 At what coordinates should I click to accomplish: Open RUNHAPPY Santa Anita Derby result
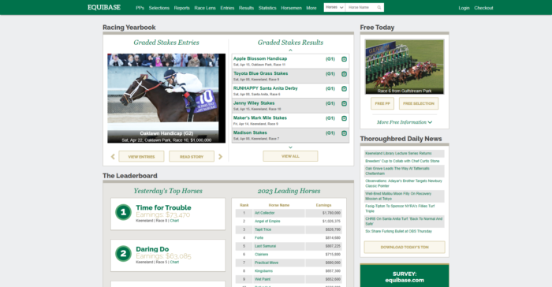click(266, 88)
